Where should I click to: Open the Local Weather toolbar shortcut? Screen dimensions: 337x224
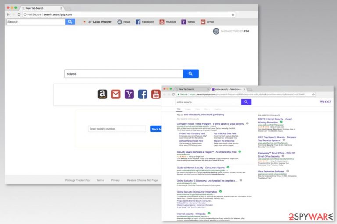click(x=97, y=22)
